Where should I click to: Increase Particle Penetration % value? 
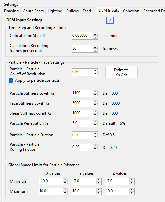pos(95,122)
